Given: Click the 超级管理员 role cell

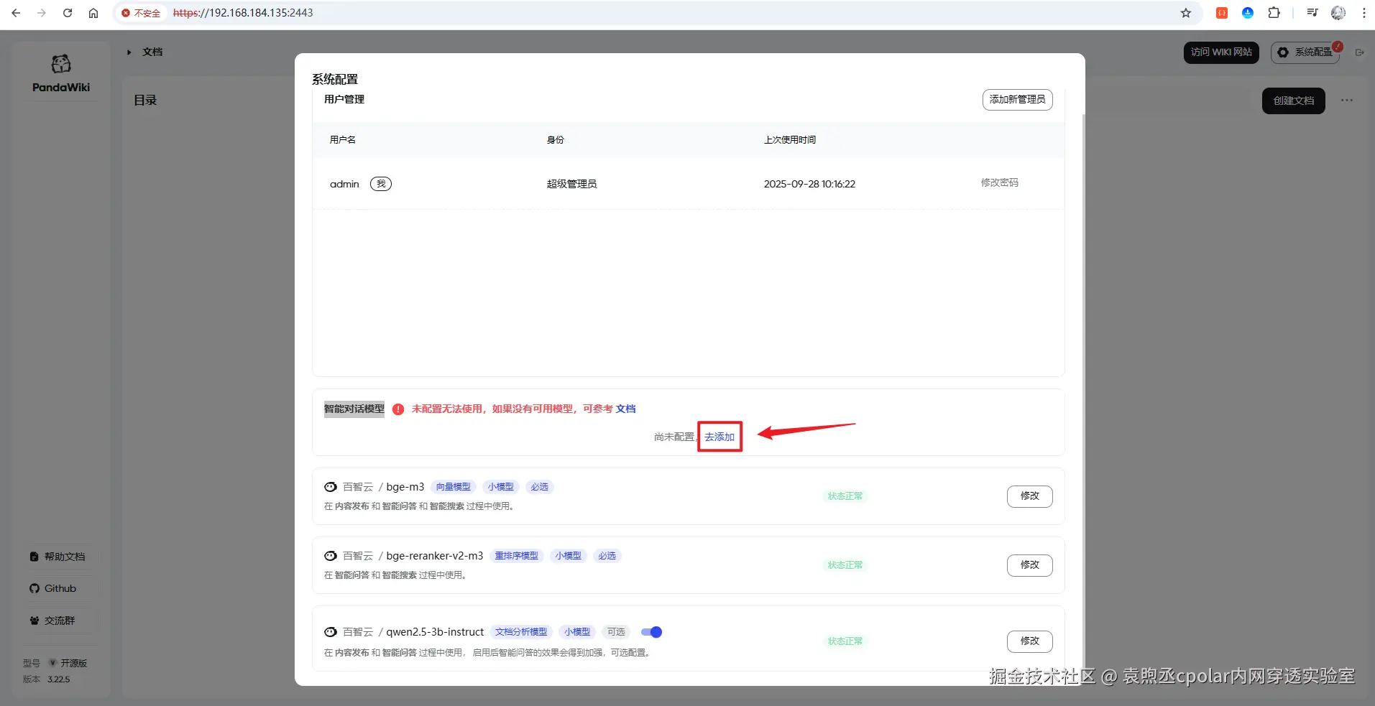Looking at the screenshot, I should point(572,184).
